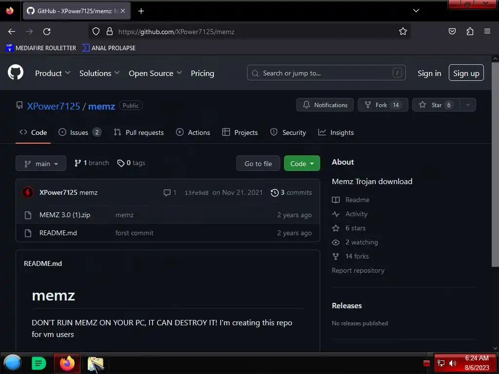Expand the green Code dropdown
499x374 pixels.
(302, 164)
